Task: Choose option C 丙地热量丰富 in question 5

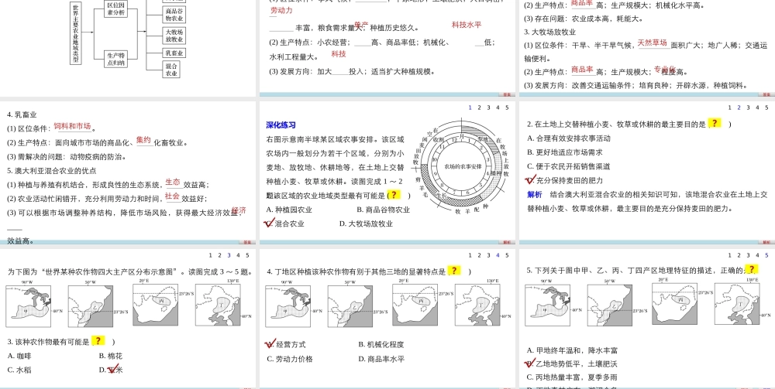Action: 573,377
